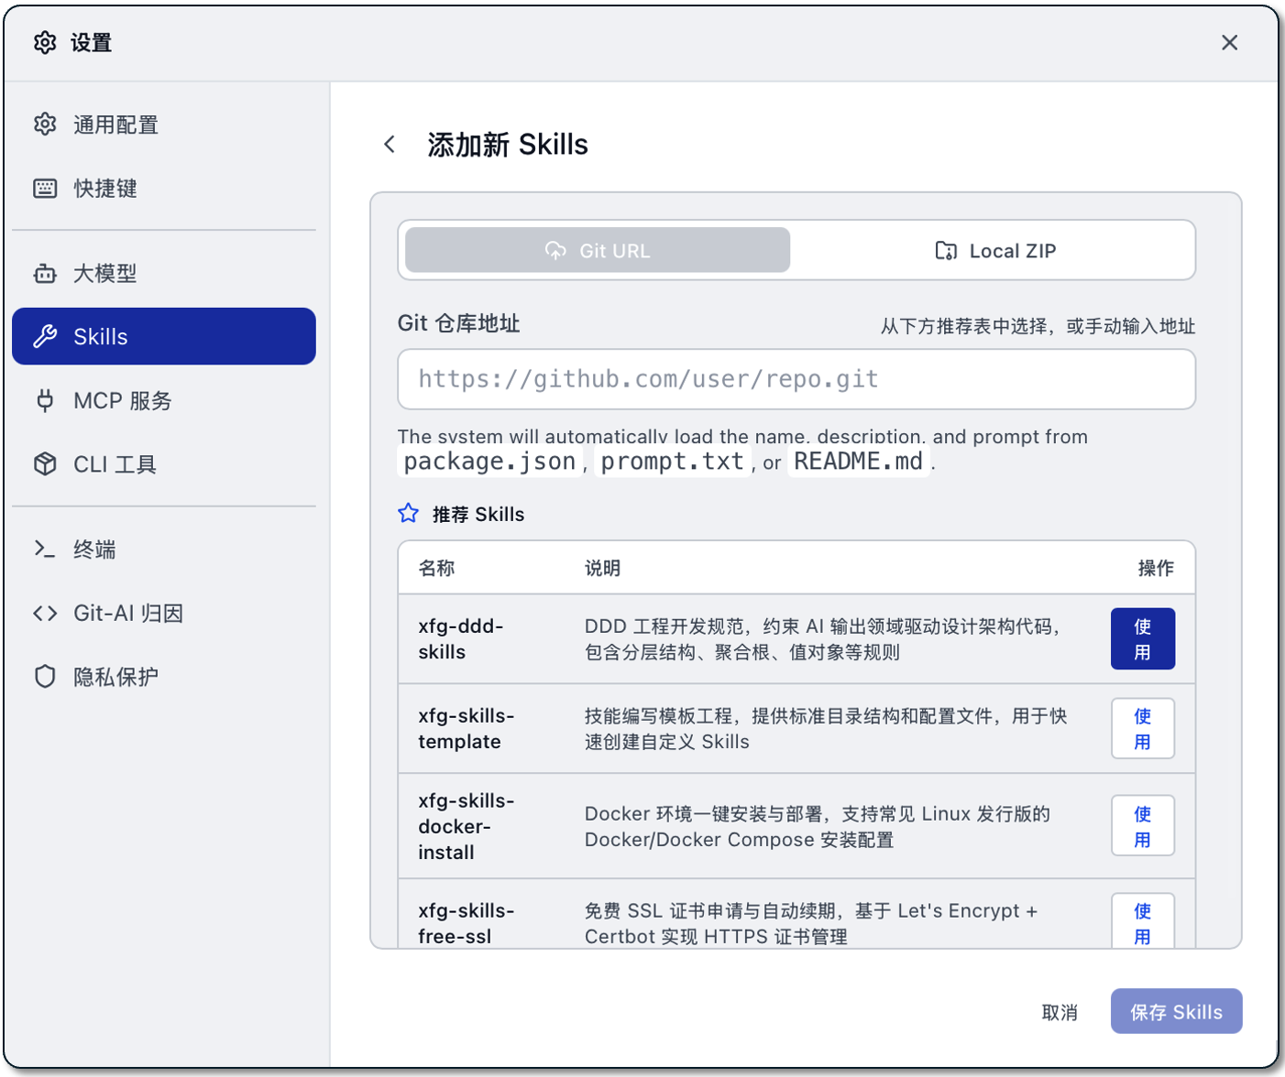Open 快捷键 settings

[164, 189]
